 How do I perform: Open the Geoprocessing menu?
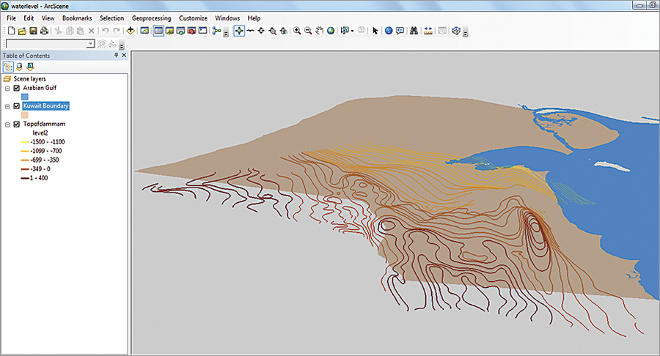151,18
